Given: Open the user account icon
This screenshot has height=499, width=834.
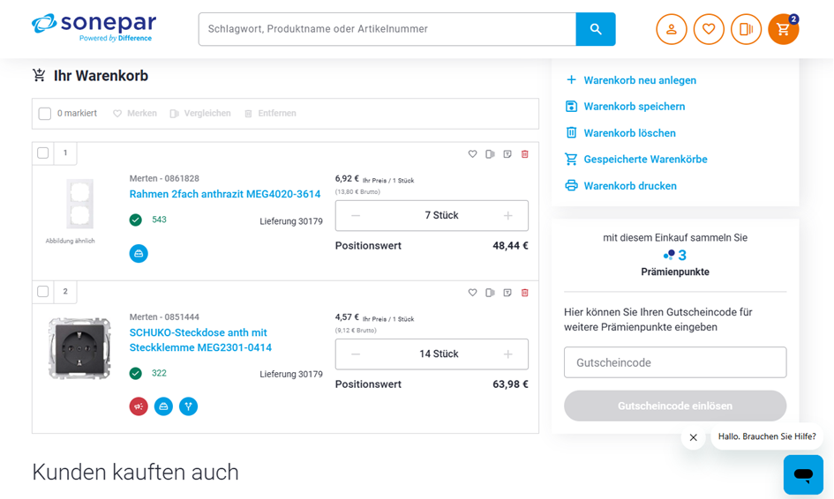Looking at the screenshot, I should click(671, 29).
